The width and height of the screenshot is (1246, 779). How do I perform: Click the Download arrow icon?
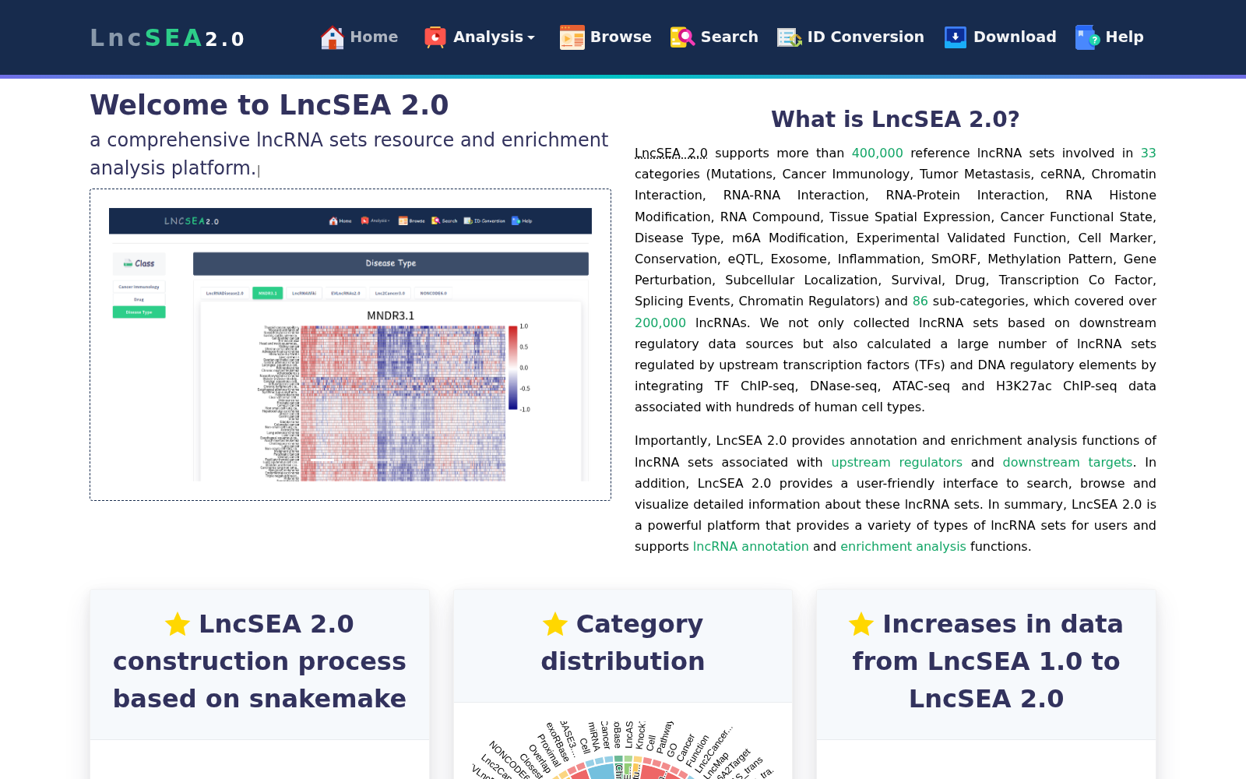956,37
